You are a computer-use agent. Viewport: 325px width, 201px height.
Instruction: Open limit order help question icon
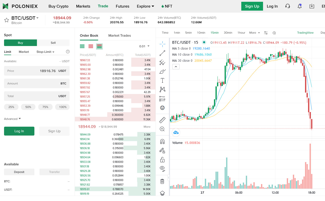pos(68,52)
